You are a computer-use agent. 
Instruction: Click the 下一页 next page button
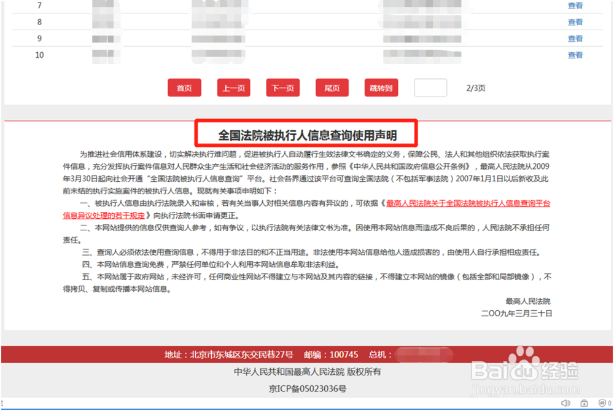coord(282,87)
